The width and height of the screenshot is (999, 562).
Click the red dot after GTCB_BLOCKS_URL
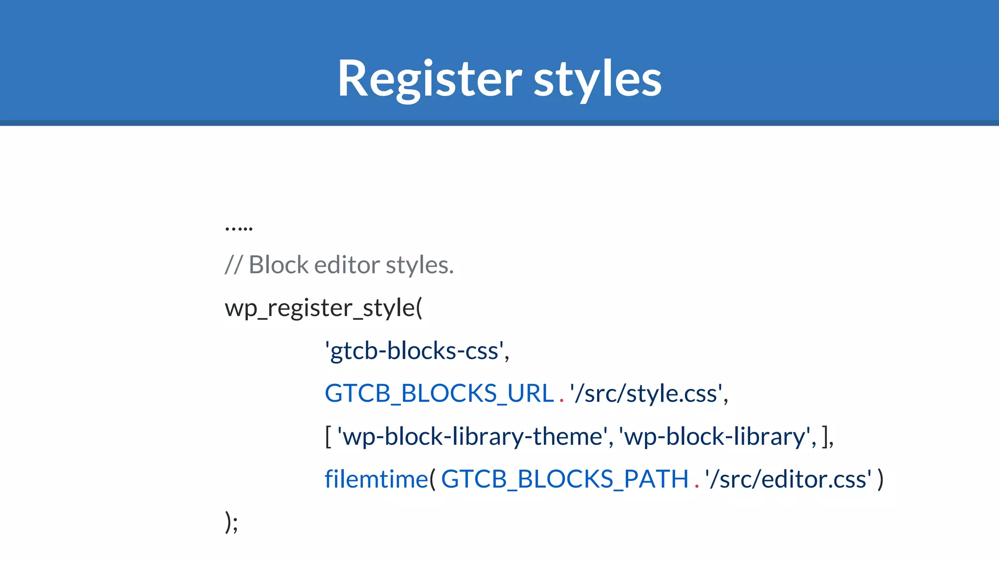[561, 401]
